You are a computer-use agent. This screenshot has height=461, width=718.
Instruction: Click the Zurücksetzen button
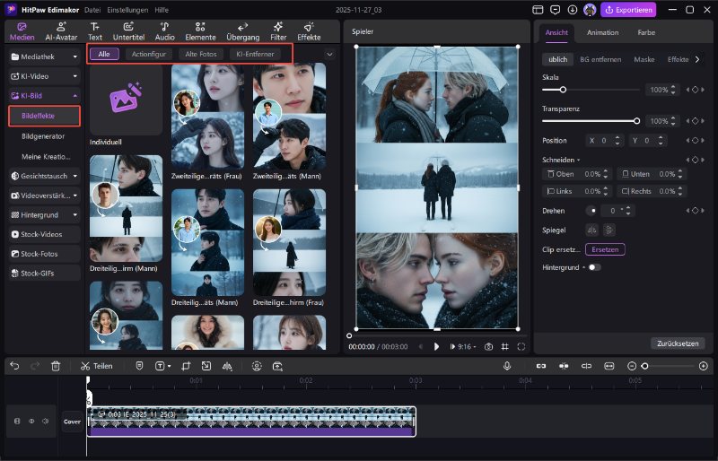coord(677,344)
